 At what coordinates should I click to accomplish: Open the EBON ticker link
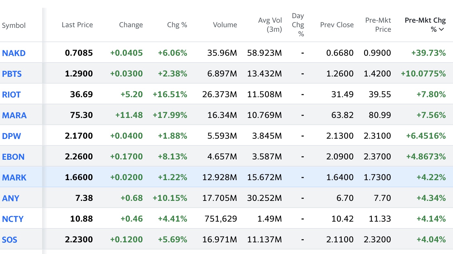tap(13, 157)
